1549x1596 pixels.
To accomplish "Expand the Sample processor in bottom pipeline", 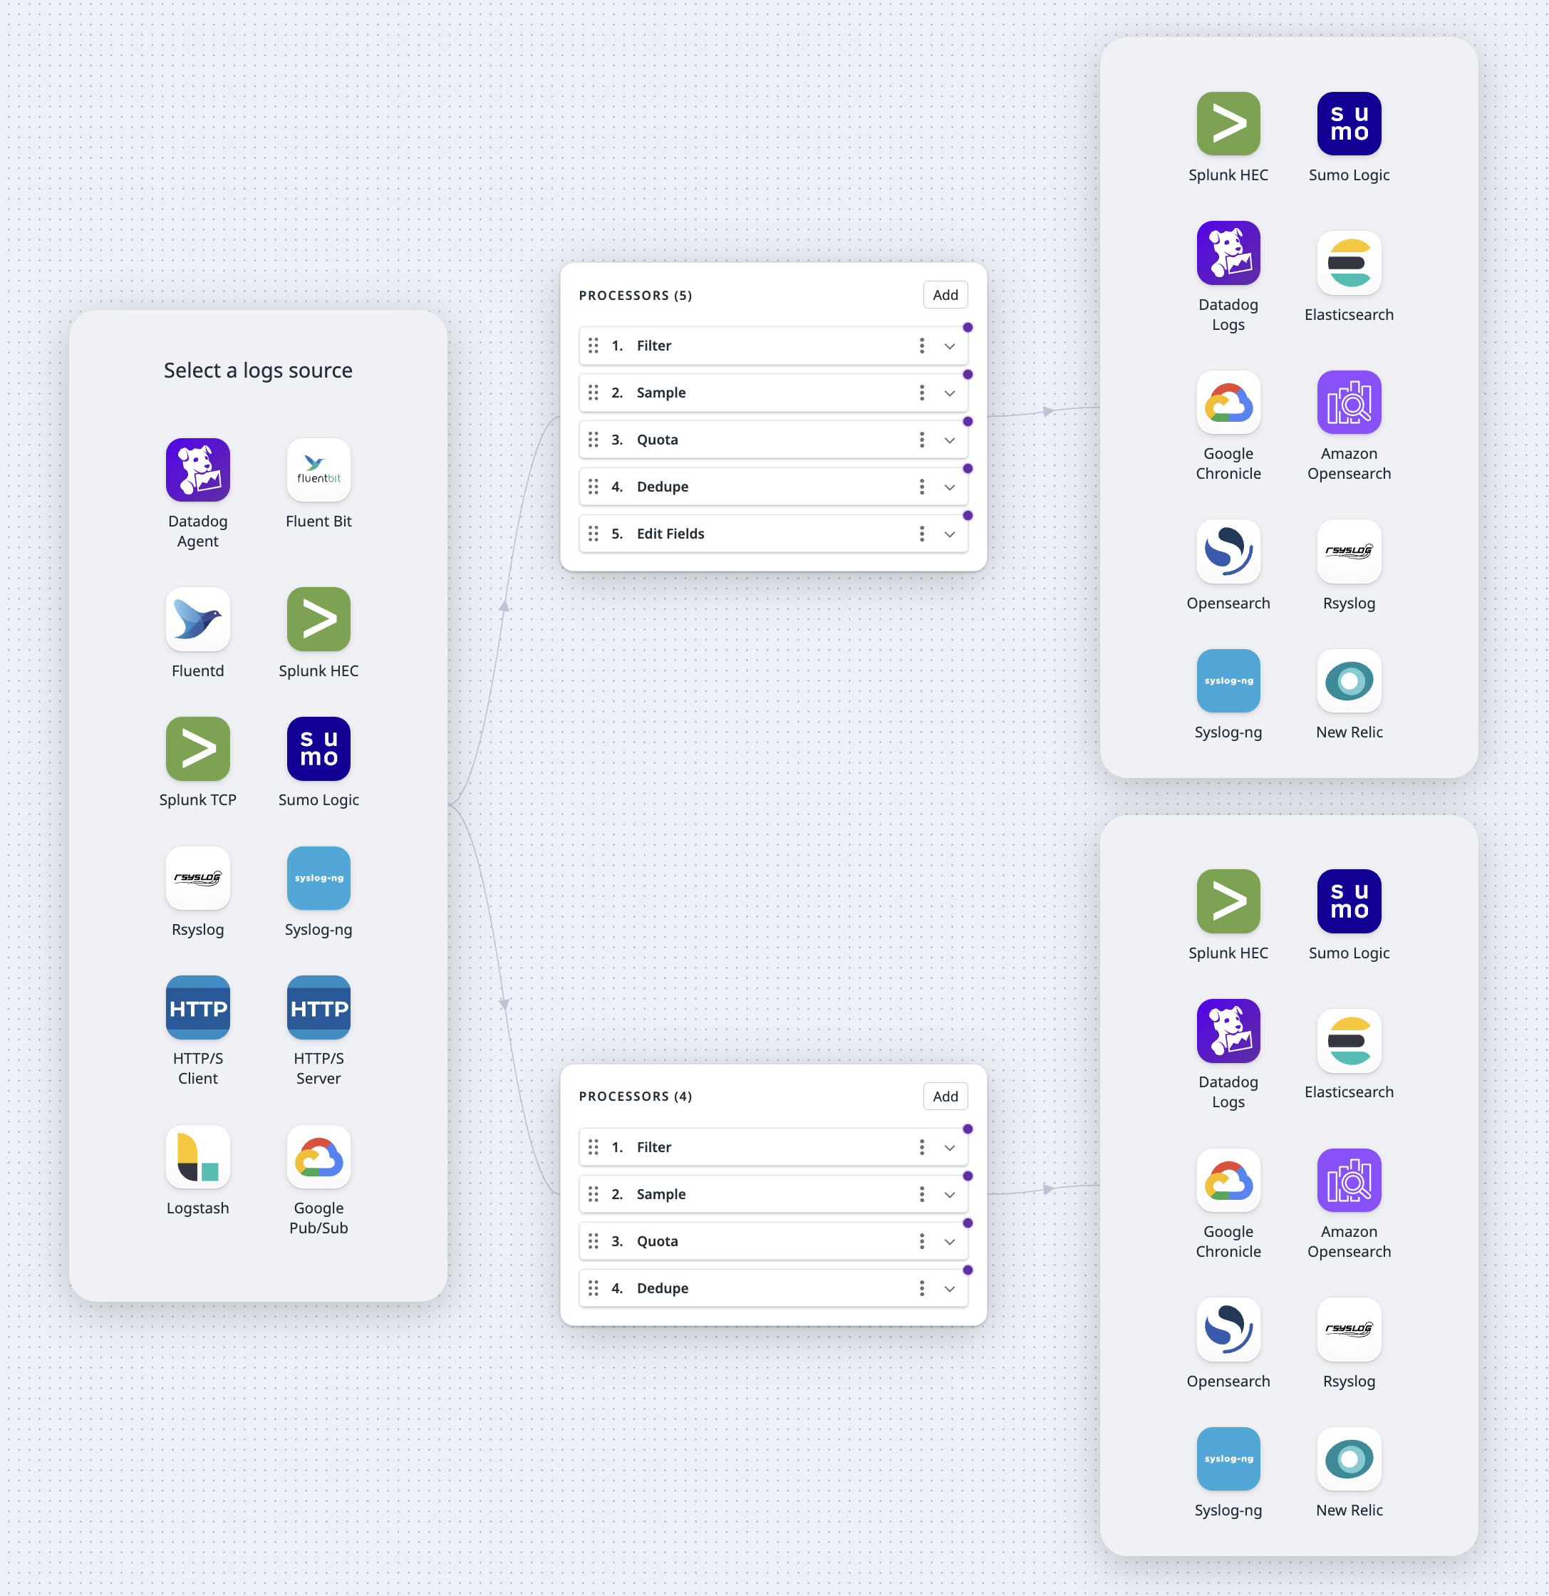I will (950, 1194).
